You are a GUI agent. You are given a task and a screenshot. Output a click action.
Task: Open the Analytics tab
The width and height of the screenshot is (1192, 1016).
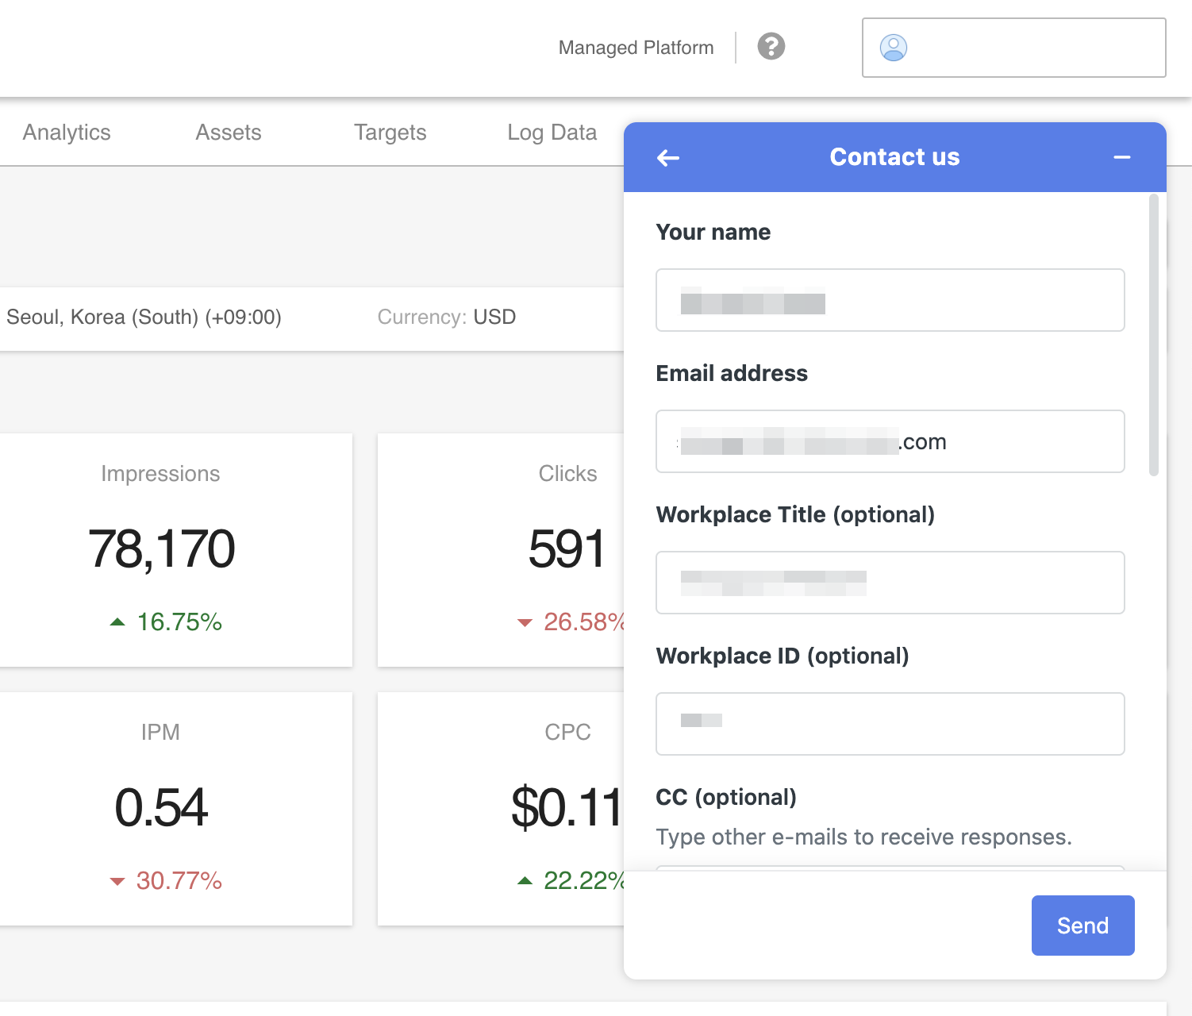click(x=67, y=133)
